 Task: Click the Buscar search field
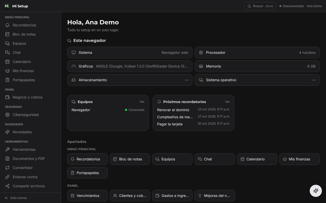click(260, 6)
